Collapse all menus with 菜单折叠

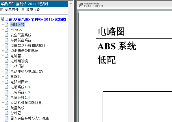click(33, 10)
